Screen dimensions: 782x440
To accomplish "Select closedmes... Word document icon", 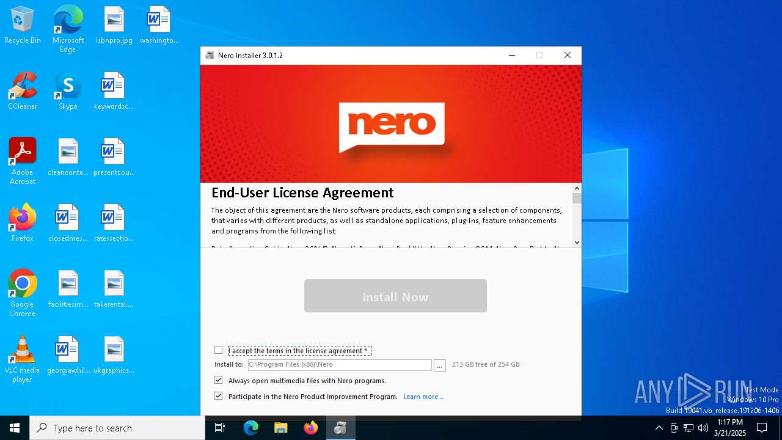I will click(68, 223).
